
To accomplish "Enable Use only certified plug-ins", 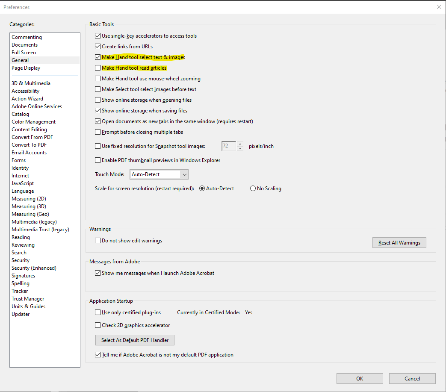I will 97,312.
